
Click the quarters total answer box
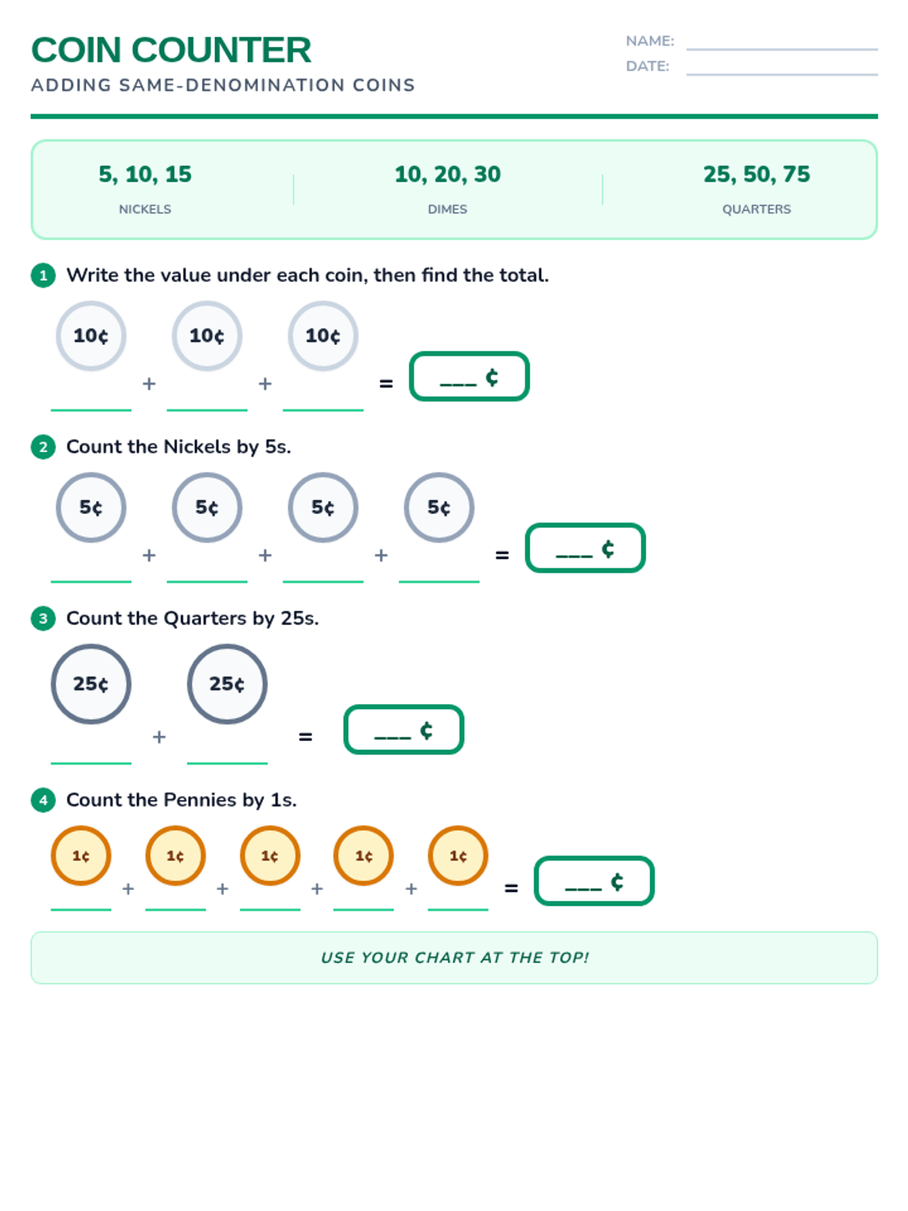(403, 730)
